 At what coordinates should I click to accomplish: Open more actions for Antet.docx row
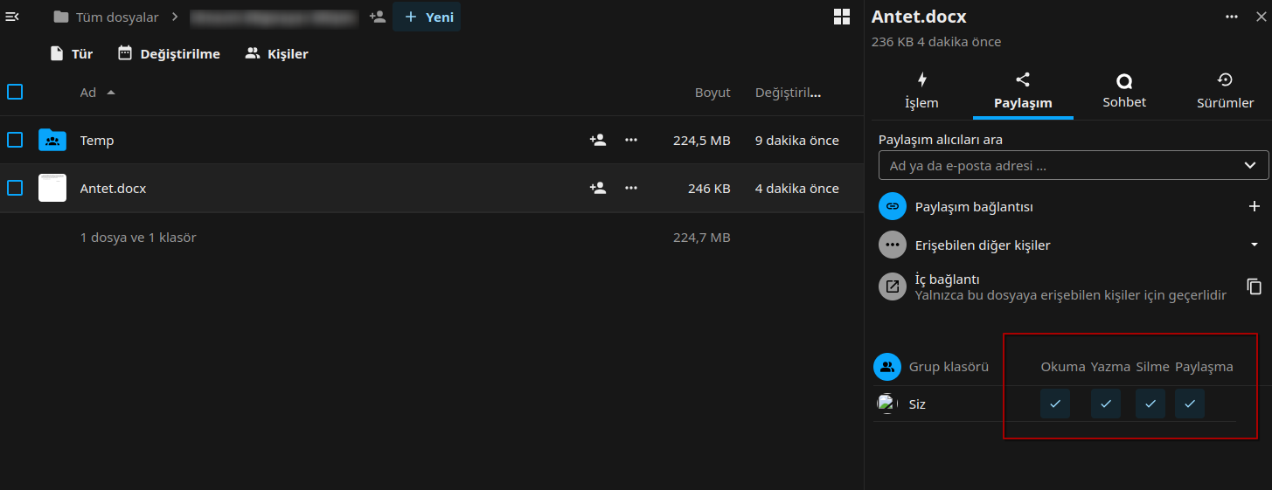(x=631, y=188)
